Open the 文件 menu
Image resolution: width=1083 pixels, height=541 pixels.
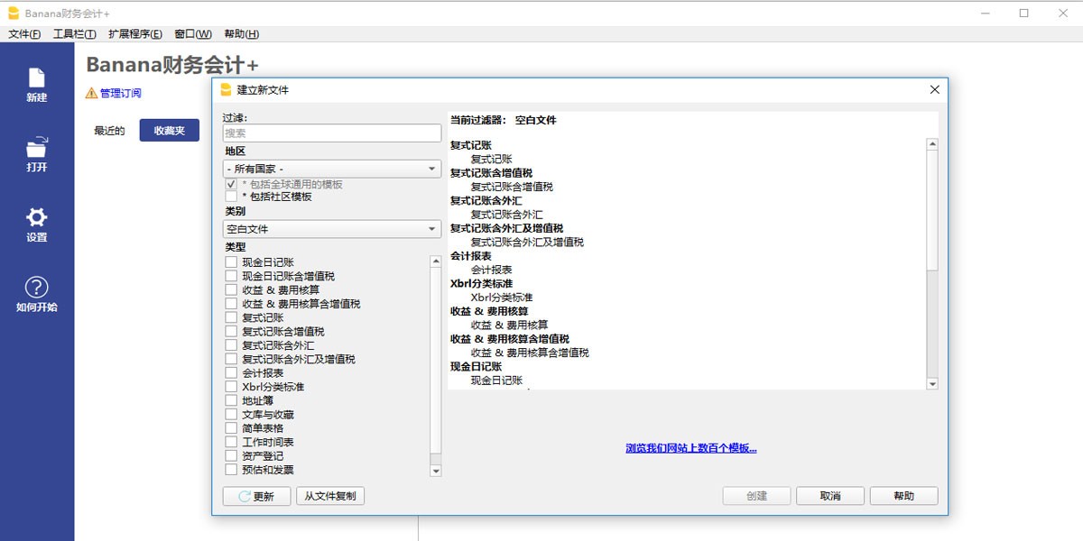pos(24,34)
